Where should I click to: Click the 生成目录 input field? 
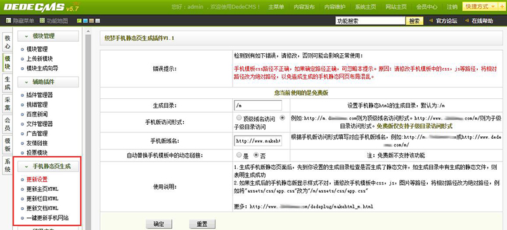[x=258, y=105]
